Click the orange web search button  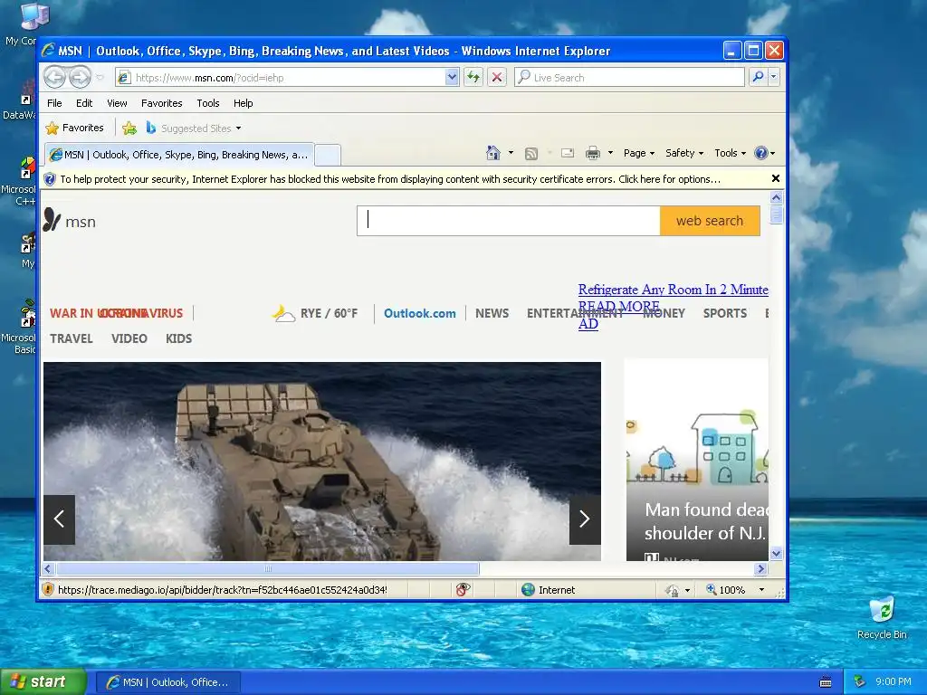tap(710, 221)
